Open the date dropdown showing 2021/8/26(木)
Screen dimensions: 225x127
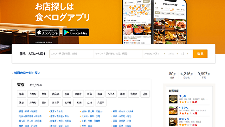click(x=155, y=54)
